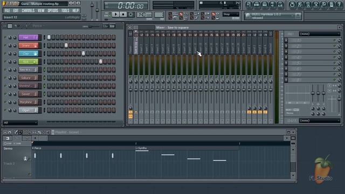Open the Playlist window options menu arrow
This screenshot has width=345, height=194.
click(x=5, y=132)
